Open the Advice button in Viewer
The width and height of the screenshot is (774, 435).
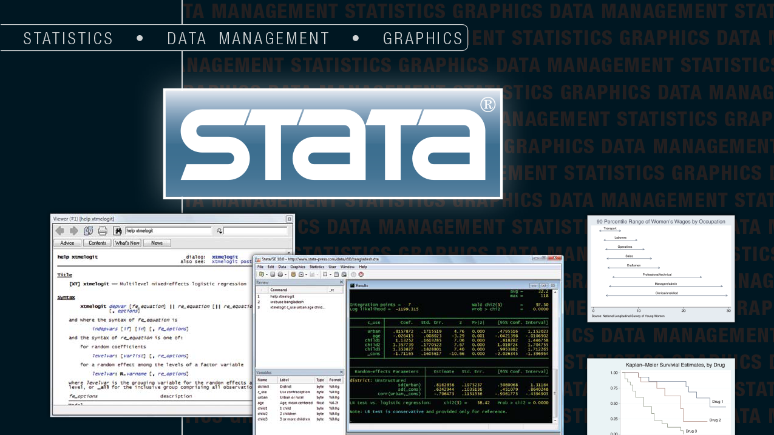click(x=67, y=243)
